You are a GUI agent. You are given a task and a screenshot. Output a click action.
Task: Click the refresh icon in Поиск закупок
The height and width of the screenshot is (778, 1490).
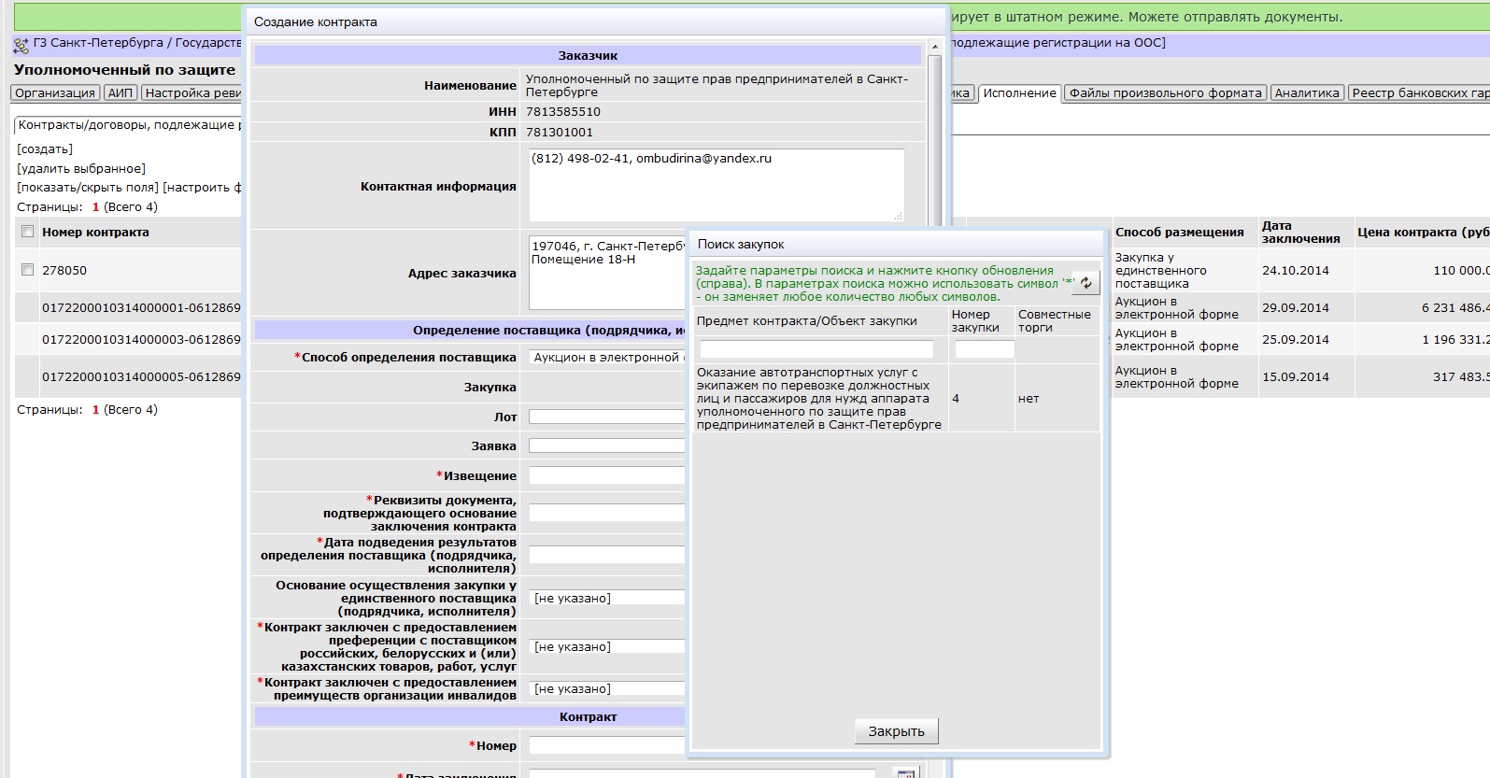[1085, 283]
